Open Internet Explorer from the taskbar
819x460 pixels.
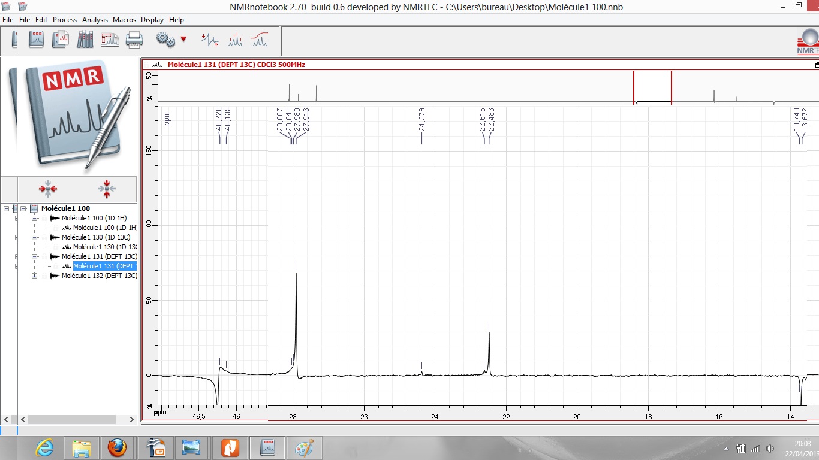[x=45, y=447]
